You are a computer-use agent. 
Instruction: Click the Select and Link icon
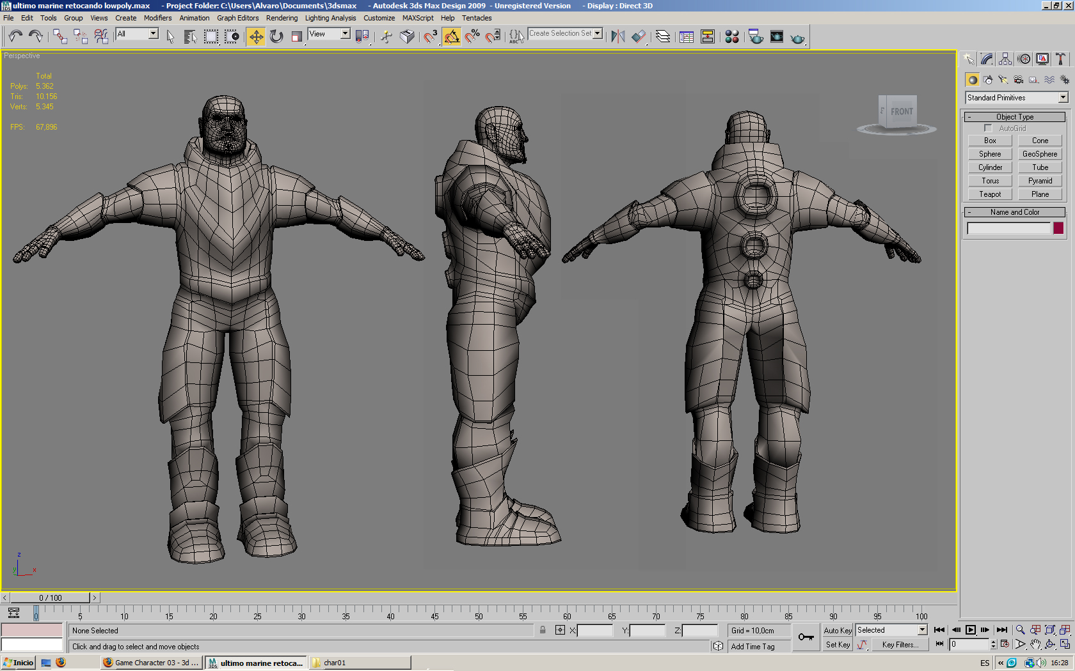60,37
